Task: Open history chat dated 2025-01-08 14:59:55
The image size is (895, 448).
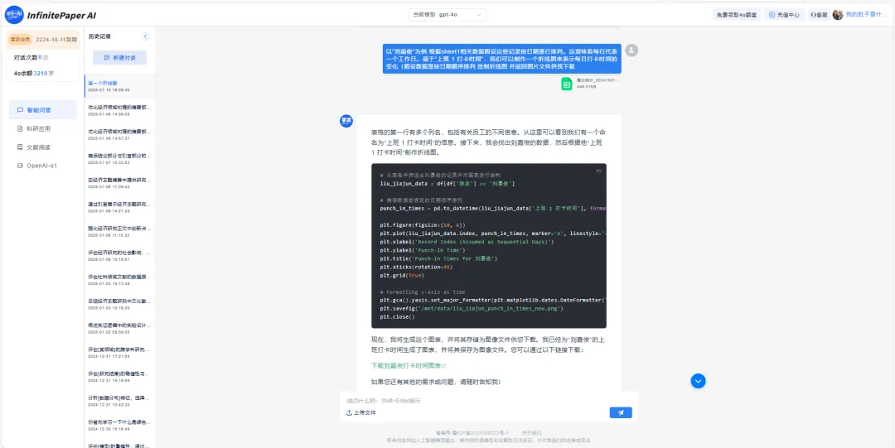Action: 119,110
